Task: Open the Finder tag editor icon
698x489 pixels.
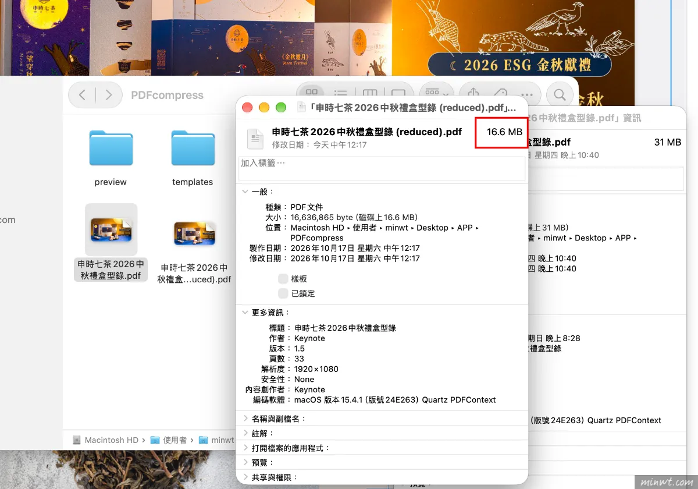Action: tap(500, 93)
